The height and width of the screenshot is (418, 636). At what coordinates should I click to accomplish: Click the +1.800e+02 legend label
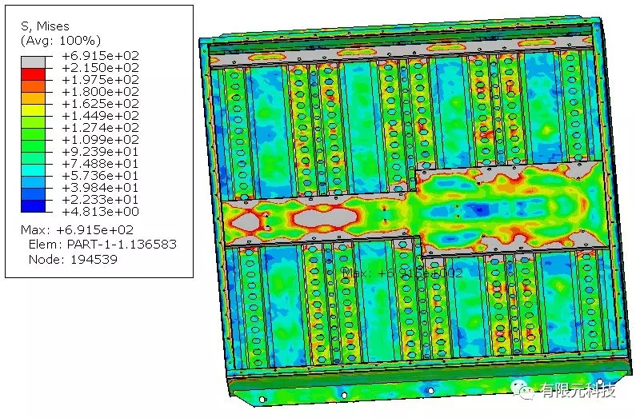[100, 92]
